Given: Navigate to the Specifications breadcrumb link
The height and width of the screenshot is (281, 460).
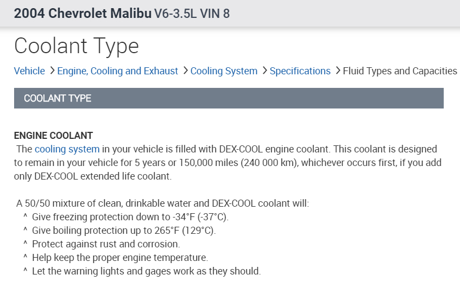Looking at the screenshot, I should [x=300, y=71].
